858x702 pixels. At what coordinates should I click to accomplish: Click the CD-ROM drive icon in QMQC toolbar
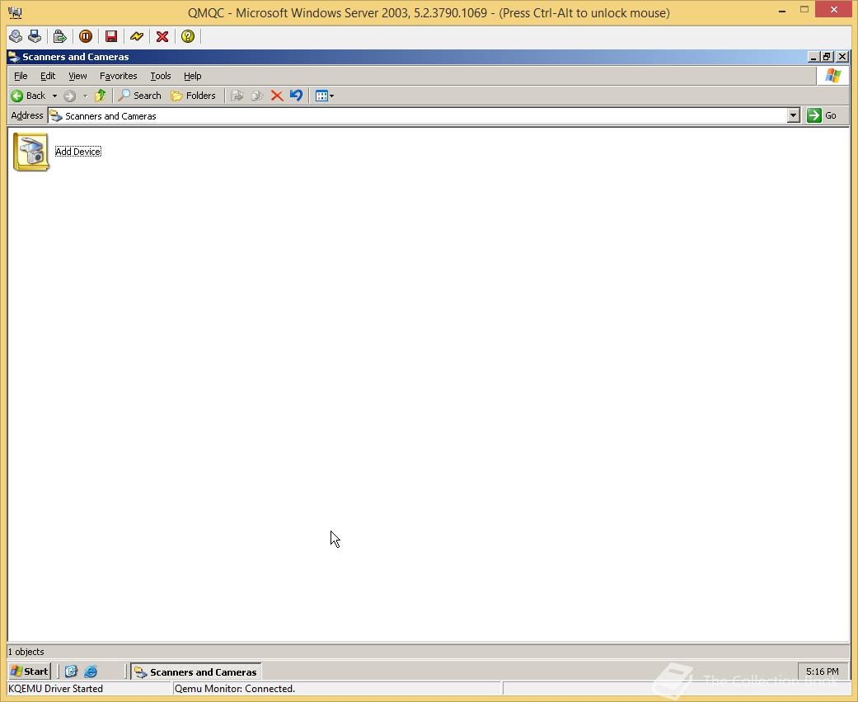pyautogui.click(x=16, y=36)
